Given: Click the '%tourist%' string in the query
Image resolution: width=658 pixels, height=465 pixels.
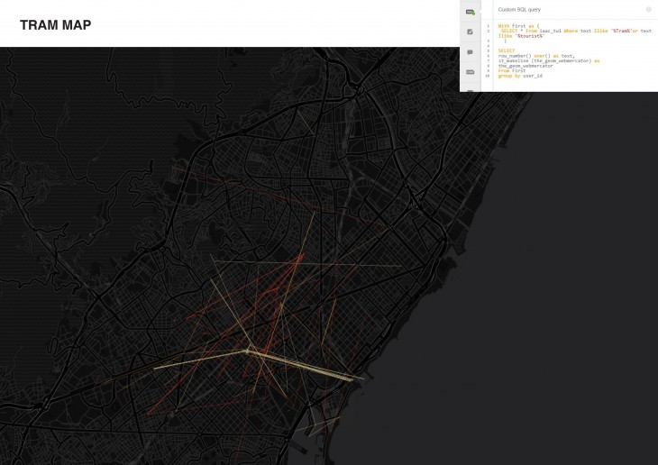Looking at the screenshot, I should 528,35.
